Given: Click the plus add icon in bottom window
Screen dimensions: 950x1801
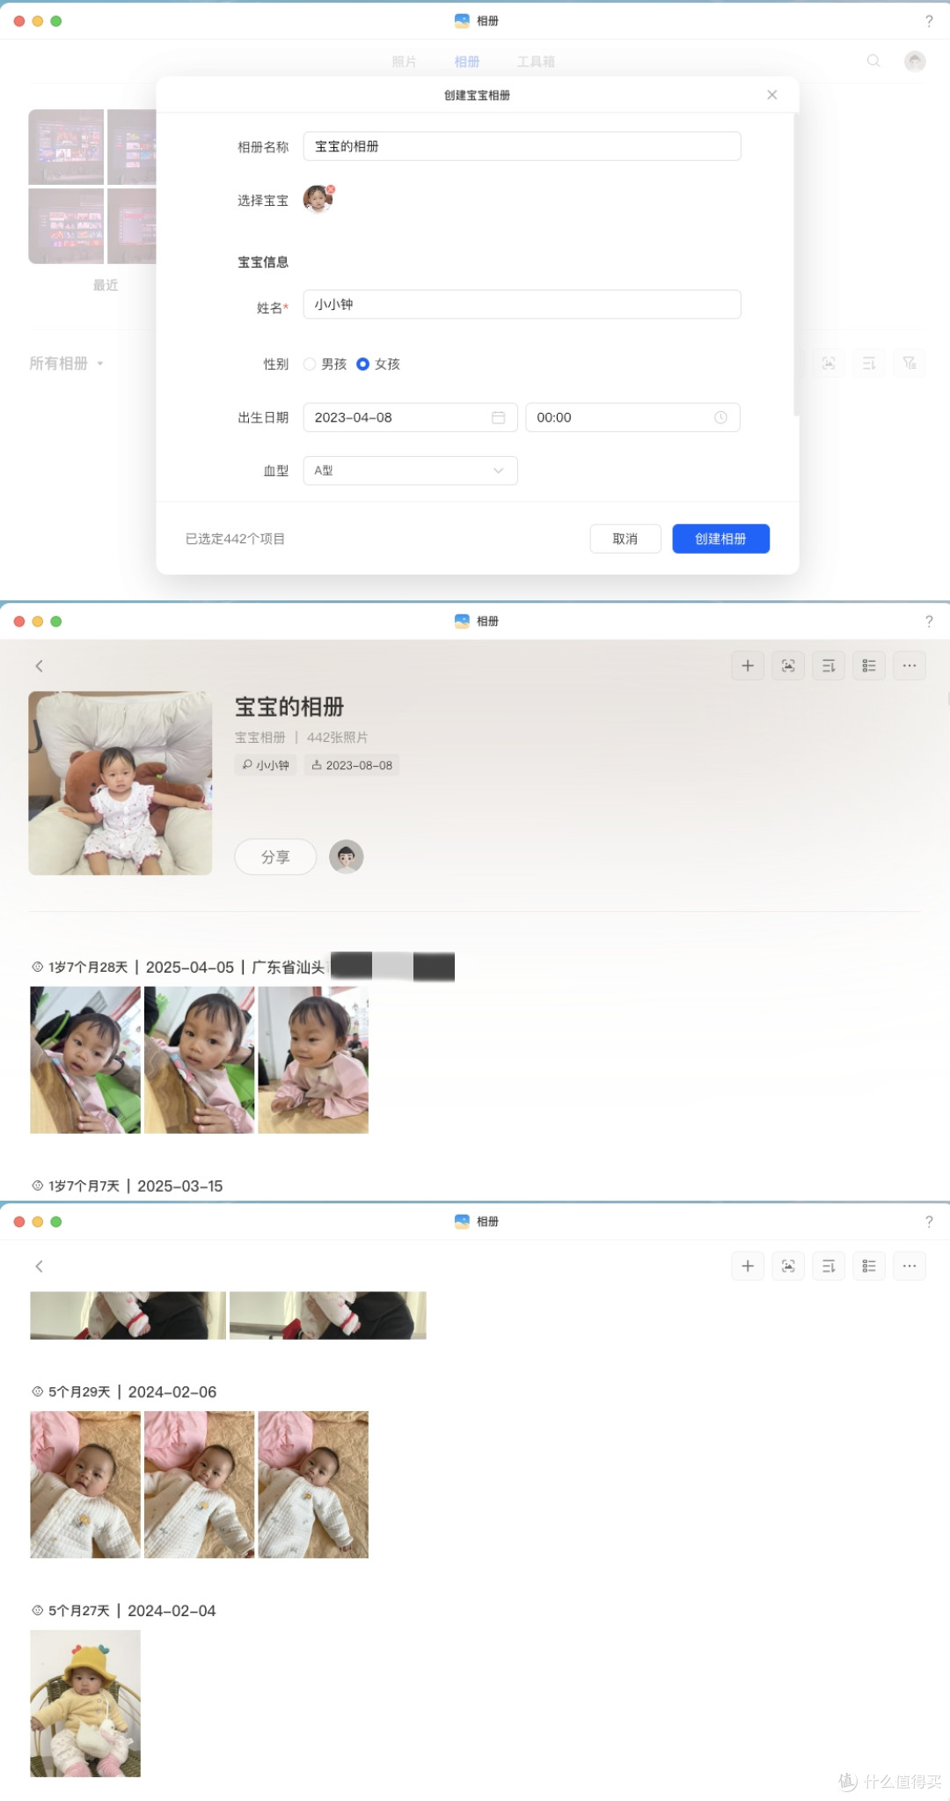Looking at the screenshot, I should [x=748, y=1267].
